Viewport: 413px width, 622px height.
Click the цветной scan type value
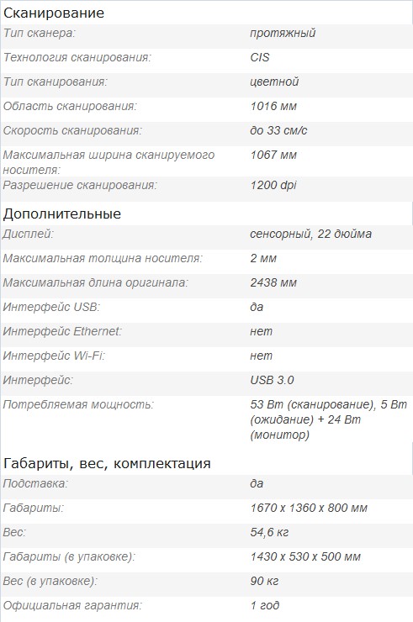pyautogui.click(x=274, y=82)
